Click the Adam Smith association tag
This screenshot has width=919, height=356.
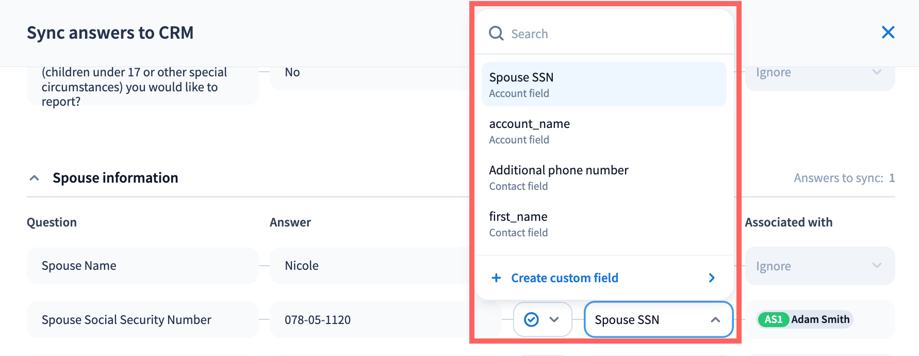pyautogui.click(x=820, y=319)
